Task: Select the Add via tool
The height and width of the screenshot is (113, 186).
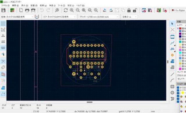Action: [x=172, y=55]
